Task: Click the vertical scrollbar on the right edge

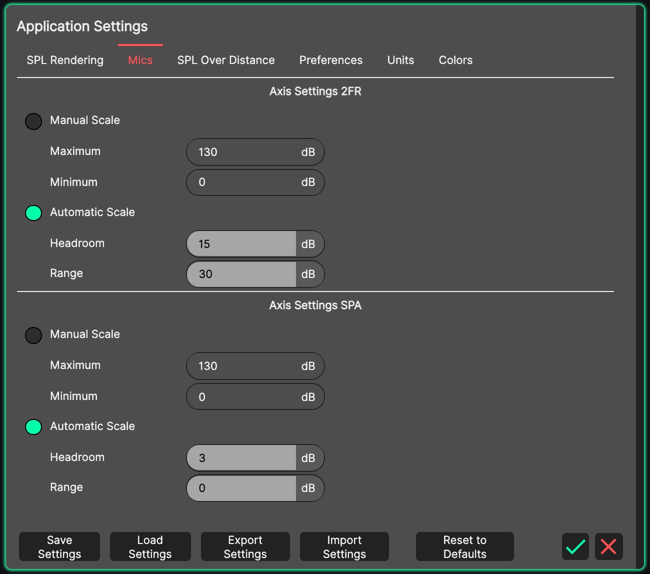Action: (639, 287)
